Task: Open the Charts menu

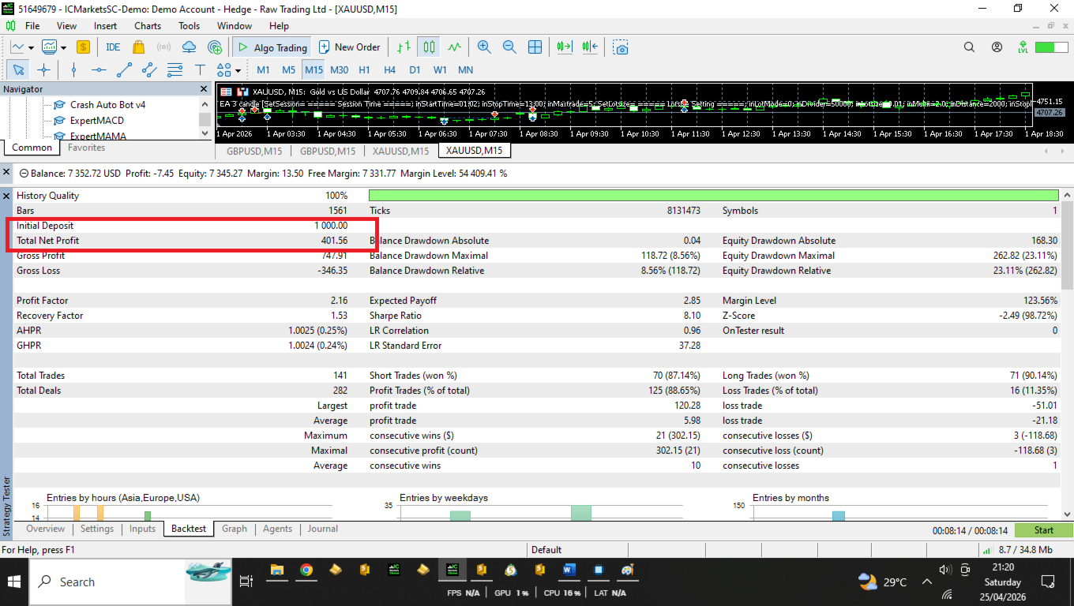Action: point(148,26)
